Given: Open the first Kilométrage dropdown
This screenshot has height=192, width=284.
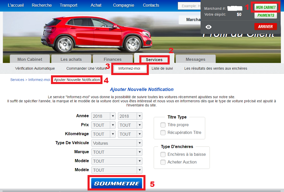Looking at the screenshot, I should (x=103, y=134).
